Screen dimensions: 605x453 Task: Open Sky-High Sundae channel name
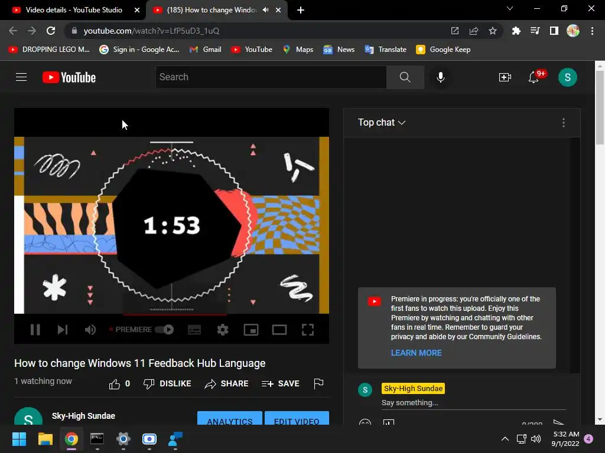click(83, 416)
